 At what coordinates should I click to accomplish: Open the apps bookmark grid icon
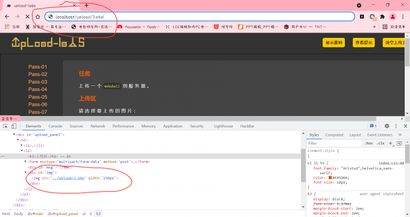7,26
